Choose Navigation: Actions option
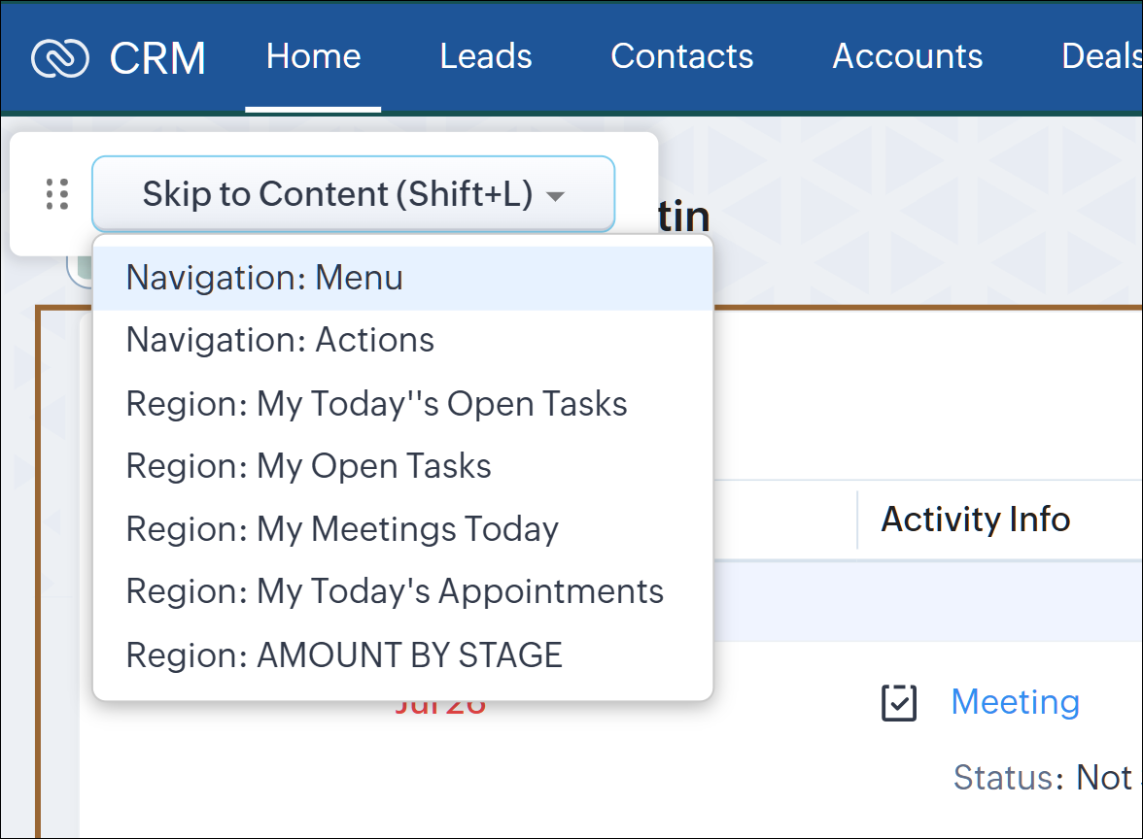Image resolution: width=1143 pixels, height=839 pixels. coord(280,340)
